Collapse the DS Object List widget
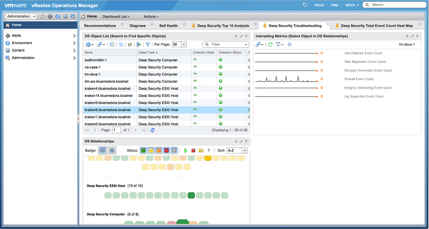Viewport: 429px width, 229px height. (x=236, y=36)
